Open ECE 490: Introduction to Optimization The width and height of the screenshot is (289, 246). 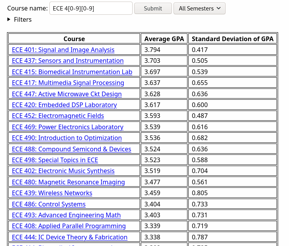[x=67, y=138]
